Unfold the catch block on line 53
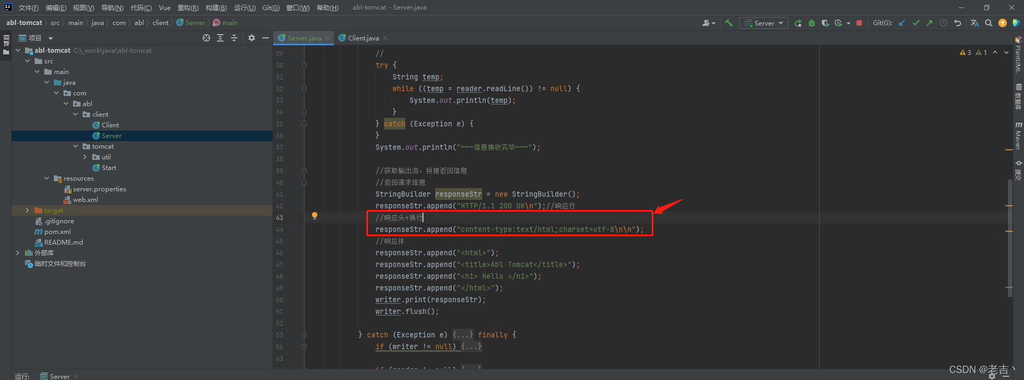 click(x=304, y=335)
